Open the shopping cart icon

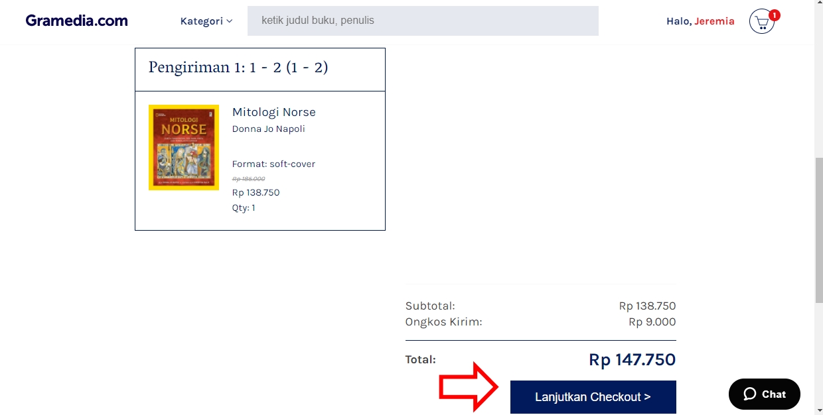coord(761,23)
